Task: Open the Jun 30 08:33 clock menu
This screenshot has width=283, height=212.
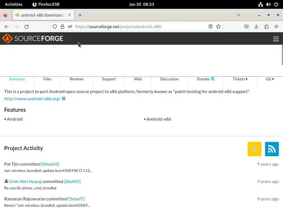Action: tap(141, 4)
